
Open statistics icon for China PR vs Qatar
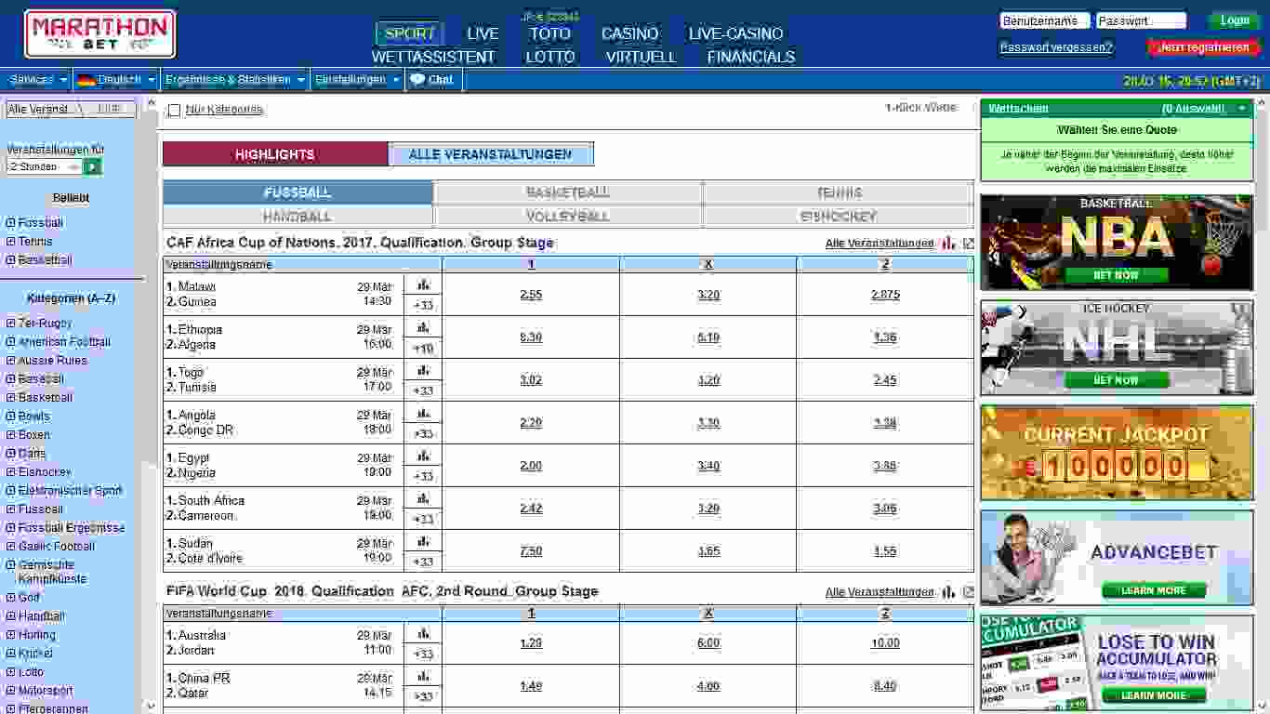click(424, 676)
